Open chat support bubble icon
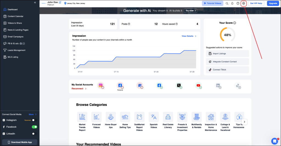Image resolution: width=281 pixels, height=146 pixels. pos(274,141)
